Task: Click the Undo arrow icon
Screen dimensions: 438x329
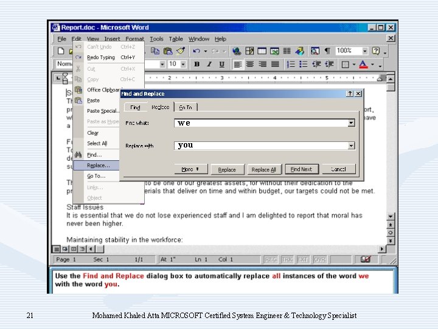Action: pos(196,51)
